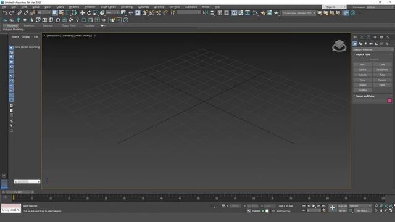The height and width of the screenshot is (222, 395).
Task: Switch to the Freeform ribbon tab
Action: [29, 25]
